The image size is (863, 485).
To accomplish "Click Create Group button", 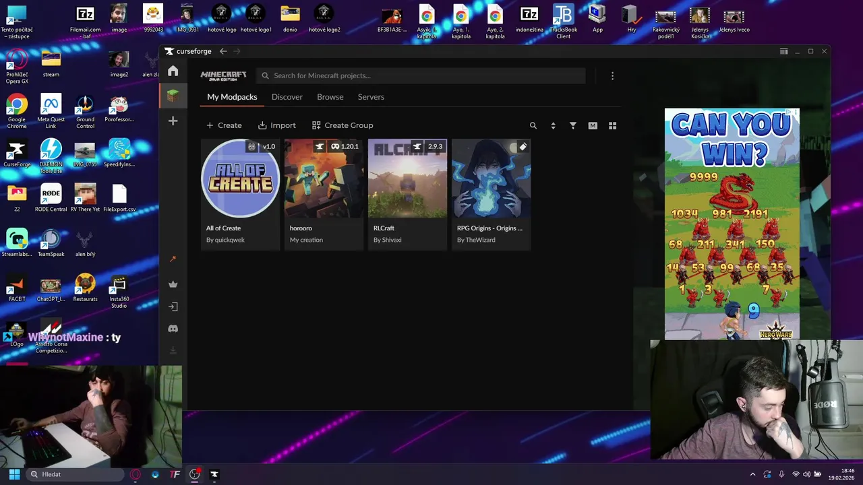I will pos(343,125).
